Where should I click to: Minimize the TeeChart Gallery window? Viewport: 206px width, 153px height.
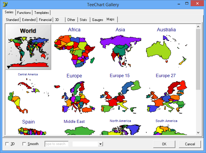179,4
